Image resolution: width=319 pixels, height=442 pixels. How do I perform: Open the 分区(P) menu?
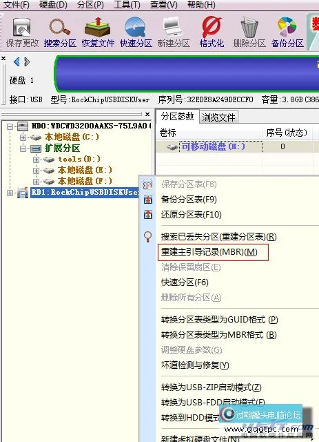point(90,5)
